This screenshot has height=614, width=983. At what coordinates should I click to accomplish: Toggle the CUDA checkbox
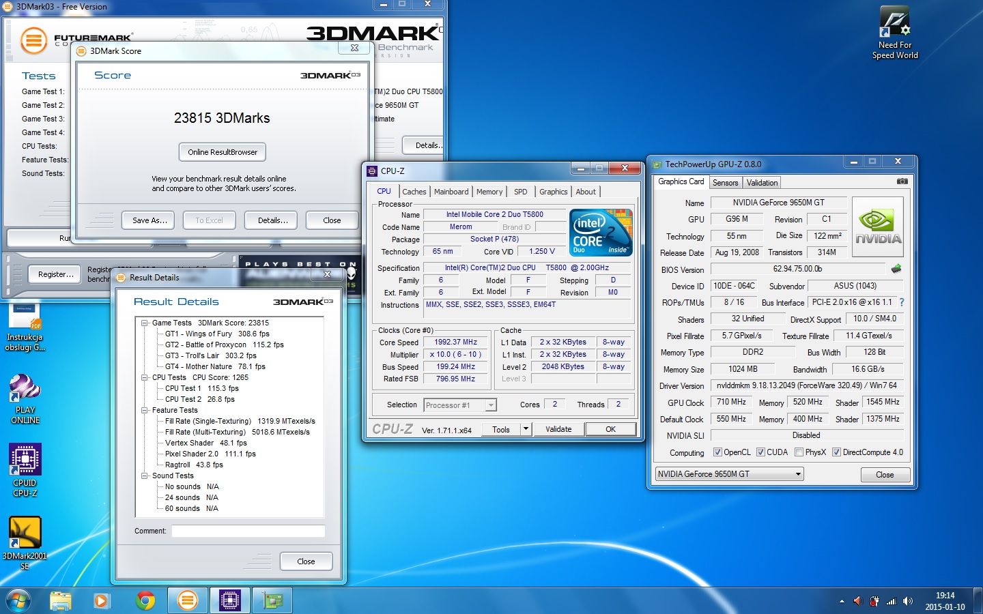click(x=760, y=452)
